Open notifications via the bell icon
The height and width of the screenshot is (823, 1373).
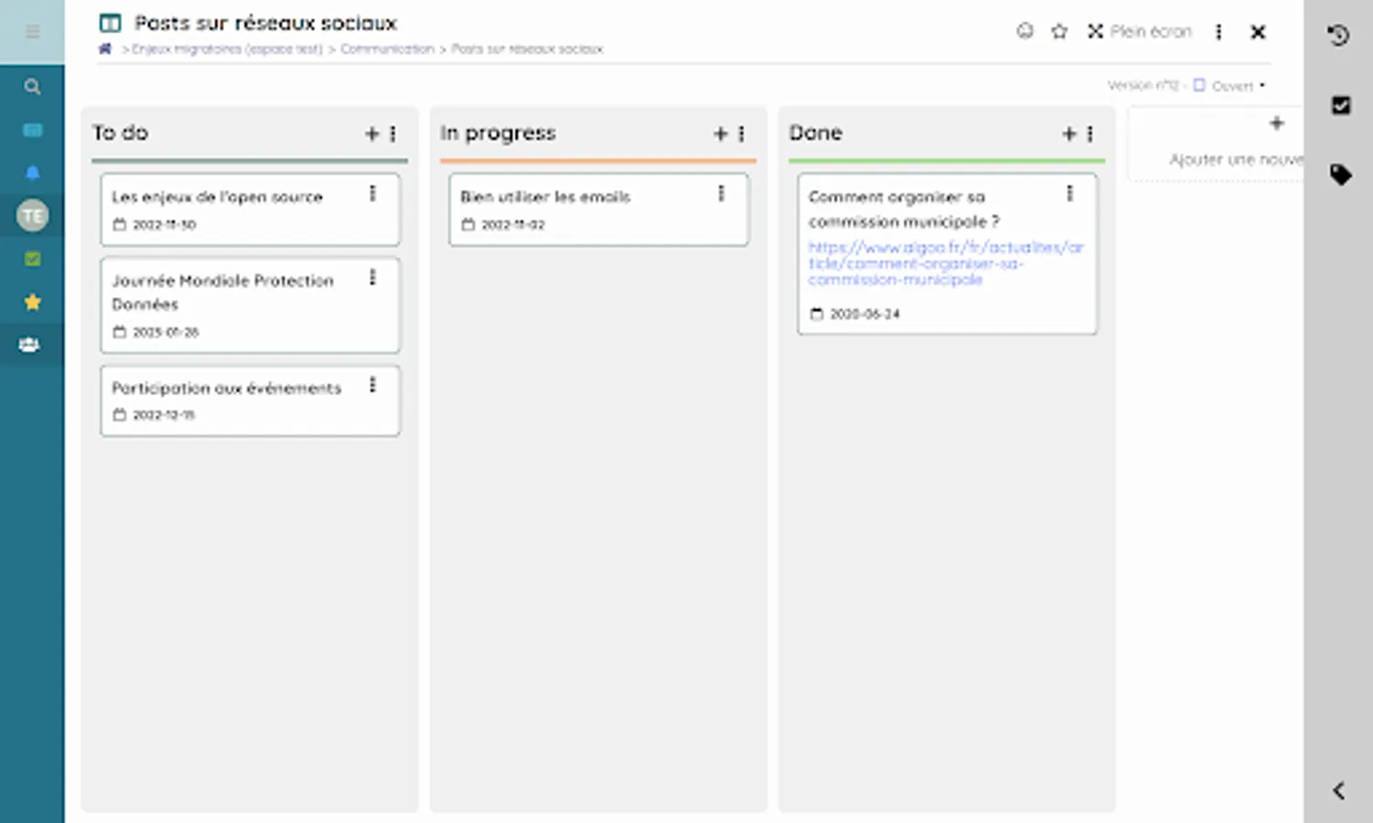point(33,172)
